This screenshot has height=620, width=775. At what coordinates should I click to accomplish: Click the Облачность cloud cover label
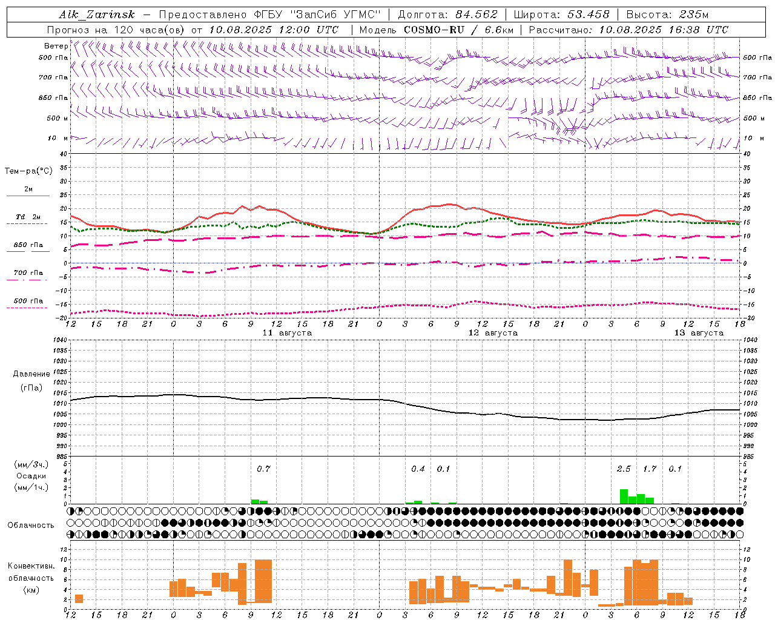pos(31,526)
